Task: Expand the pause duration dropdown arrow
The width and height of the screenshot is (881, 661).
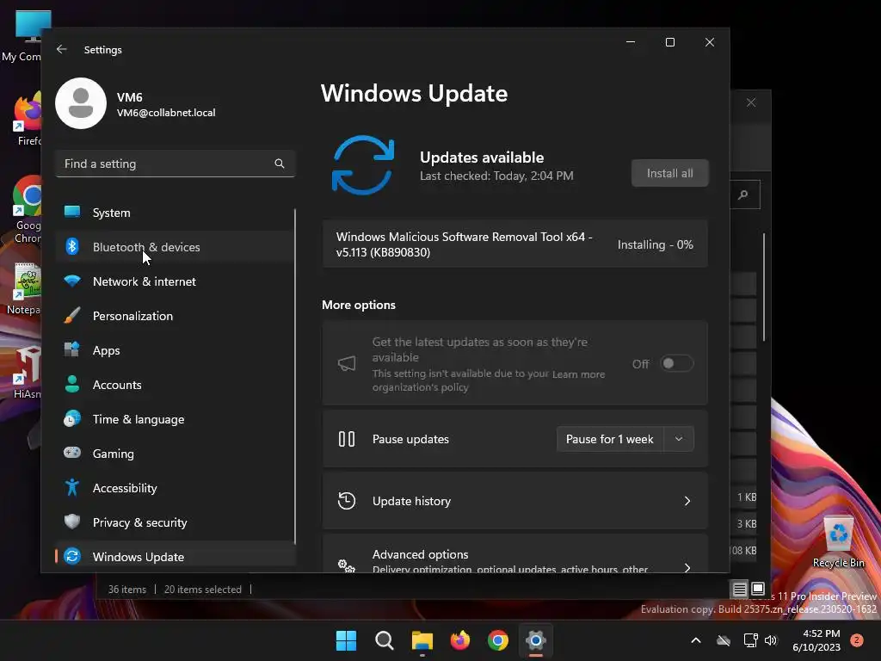Action: 679,439
